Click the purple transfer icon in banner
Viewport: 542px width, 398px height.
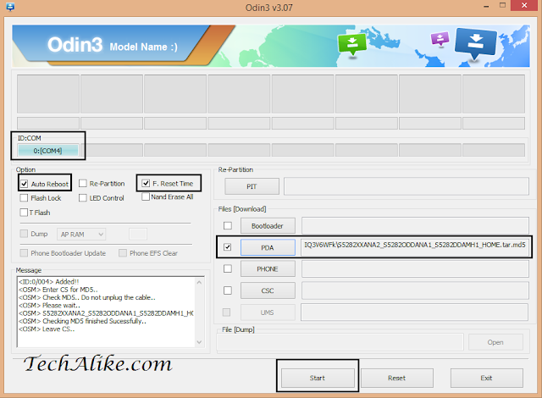pyautogui.click(x=440, y=38)
